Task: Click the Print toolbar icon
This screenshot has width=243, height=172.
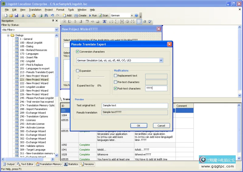Action: point(40,15)
